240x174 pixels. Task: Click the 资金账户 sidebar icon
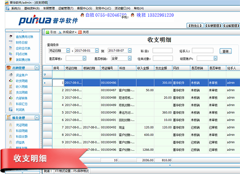click(11, 75)
